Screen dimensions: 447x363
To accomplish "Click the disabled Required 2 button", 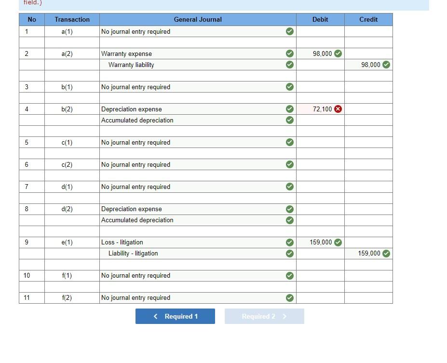I will coord(264,316).
